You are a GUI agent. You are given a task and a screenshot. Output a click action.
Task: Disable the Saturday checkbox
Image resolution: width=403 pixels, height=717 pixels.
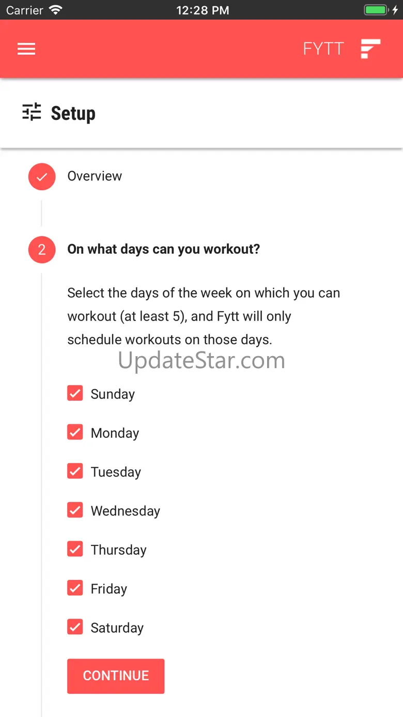point(75,627)
